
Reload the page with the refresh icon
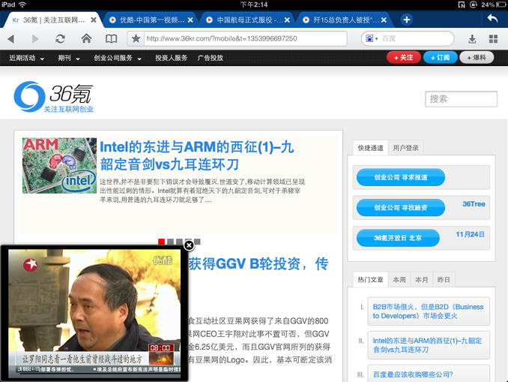60,39
